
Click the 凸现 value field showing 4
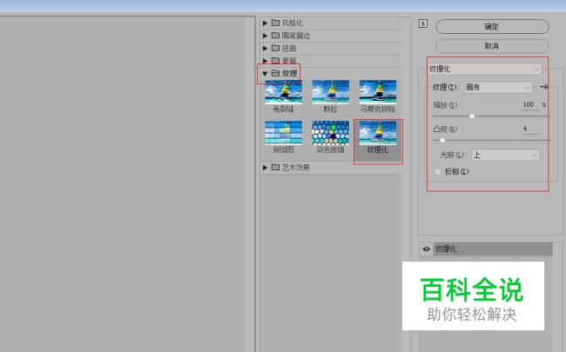coord(530,129)
